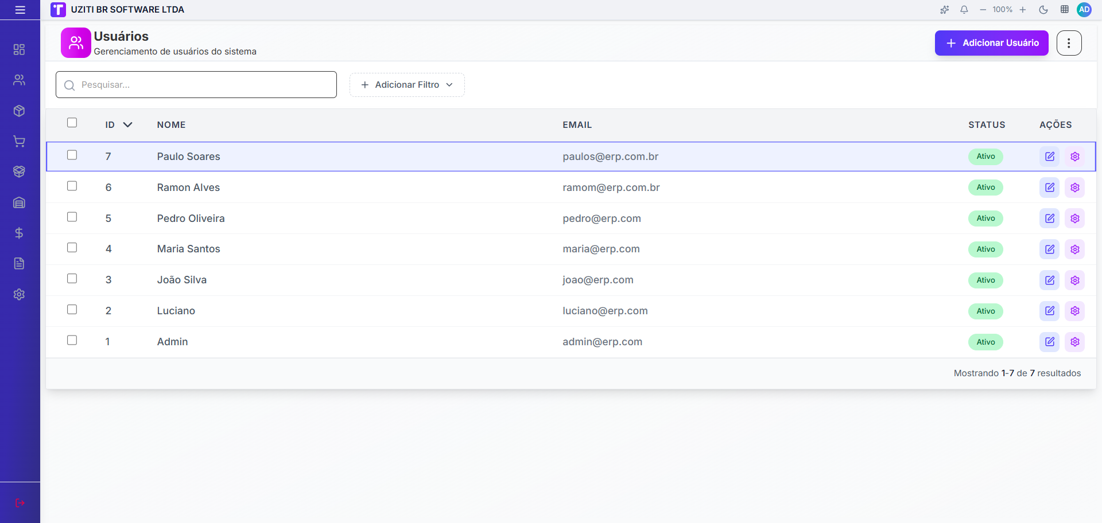Decrease zoom with the minus icon
This screenshot has width=1102, height=523.
[983, 10]
